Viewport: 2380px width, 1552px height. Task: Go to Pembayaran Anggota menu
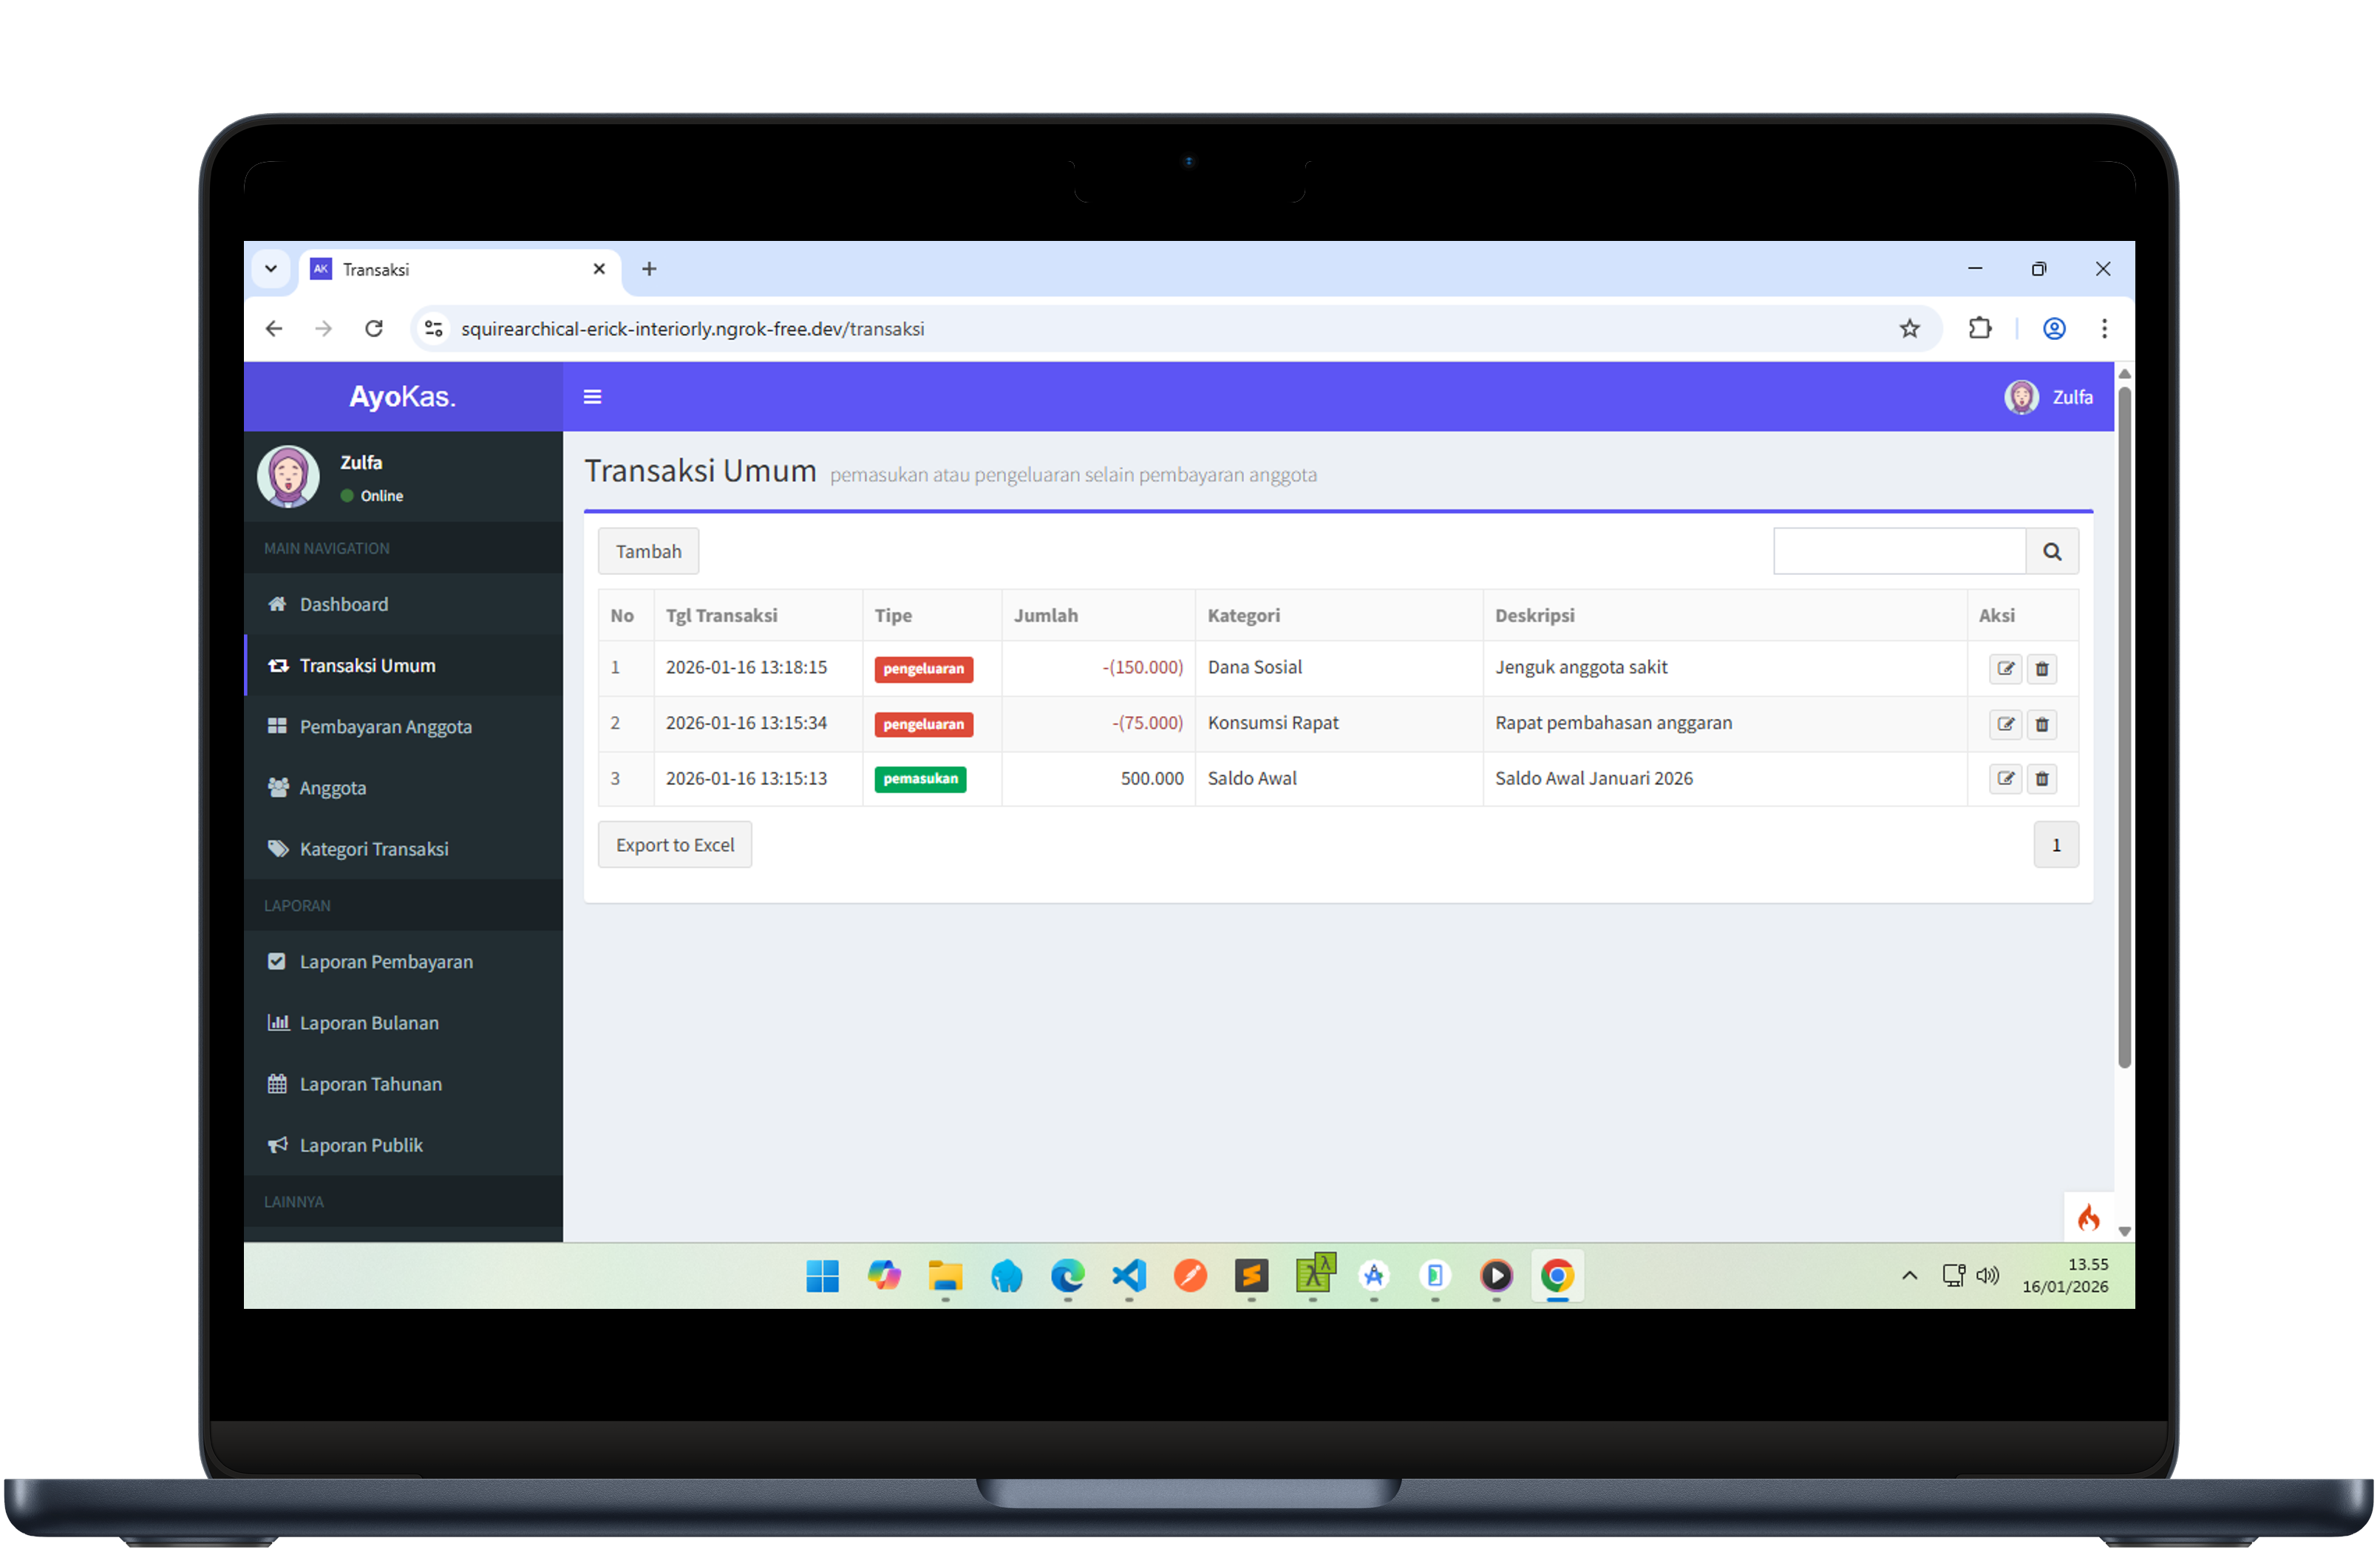385,727
